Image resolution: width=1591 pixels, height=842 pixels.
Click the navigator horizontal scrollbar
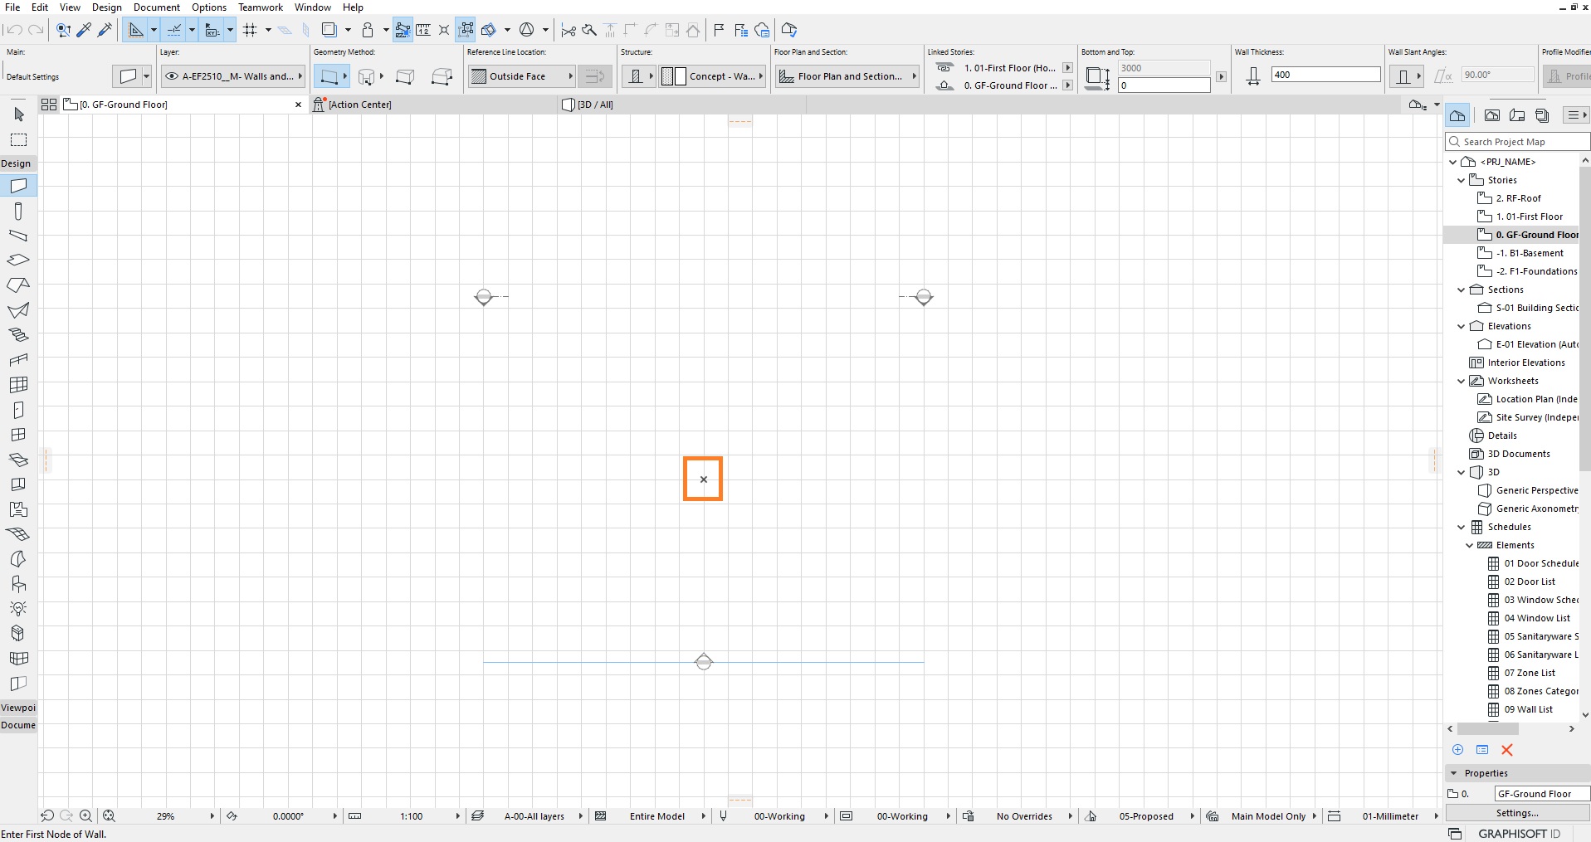click(x=1487, y=729)
